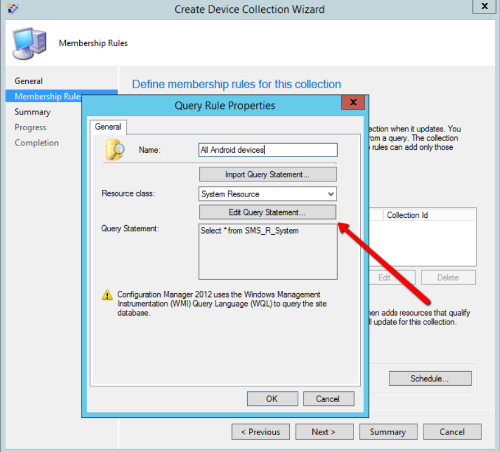Click inside the Query Statement text box
The height and width of the screenshot is (452, 500).
[268, 252]
